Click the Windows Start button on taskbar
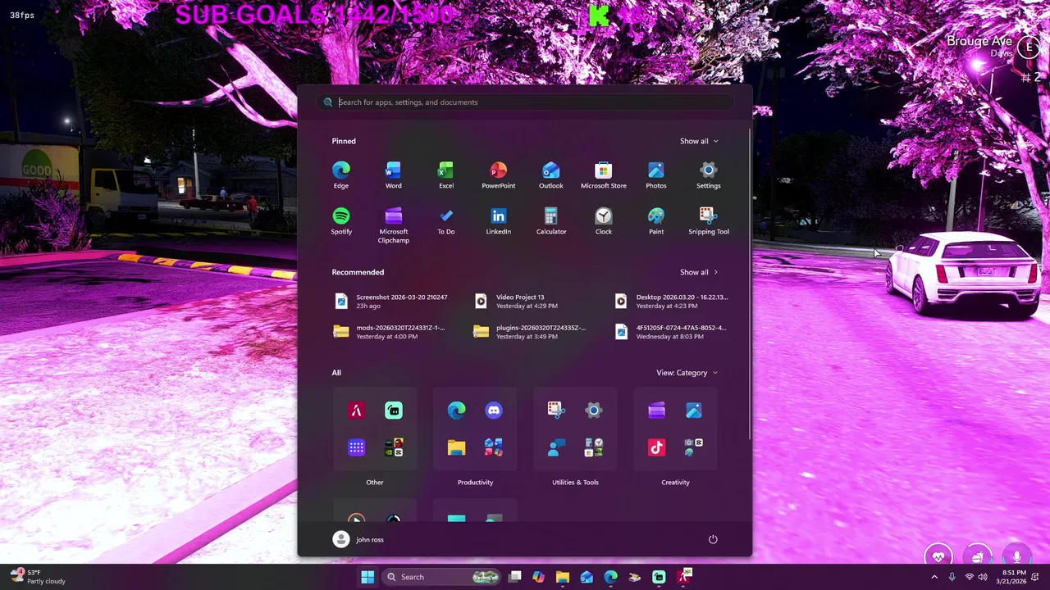The height and width of the screenshot is (590, 1050). [x=367, y=577]
